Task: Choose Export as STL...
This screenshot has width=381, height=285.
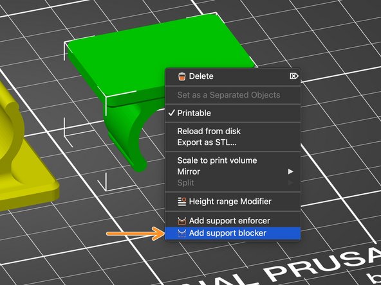Action: (233, 142)
